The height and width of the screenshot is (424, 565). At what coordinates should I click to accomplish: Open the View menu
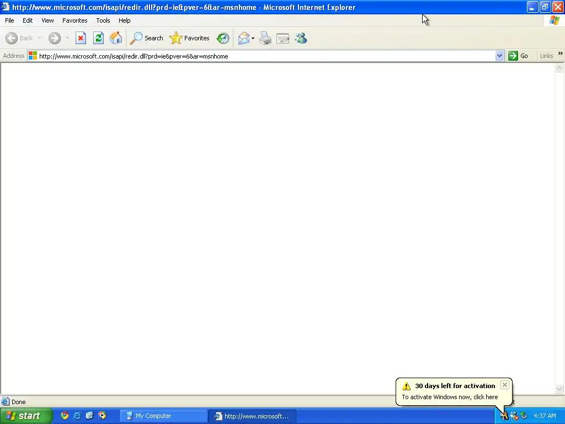[47, 20]
